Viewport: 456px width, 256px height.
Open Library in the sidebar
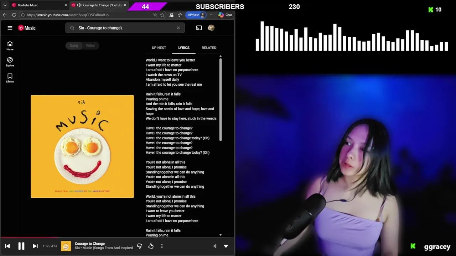(x=10, y=78)
